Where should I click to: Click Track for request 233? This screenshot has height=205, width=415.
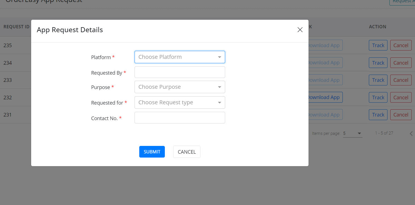click(x=378, y=80)
